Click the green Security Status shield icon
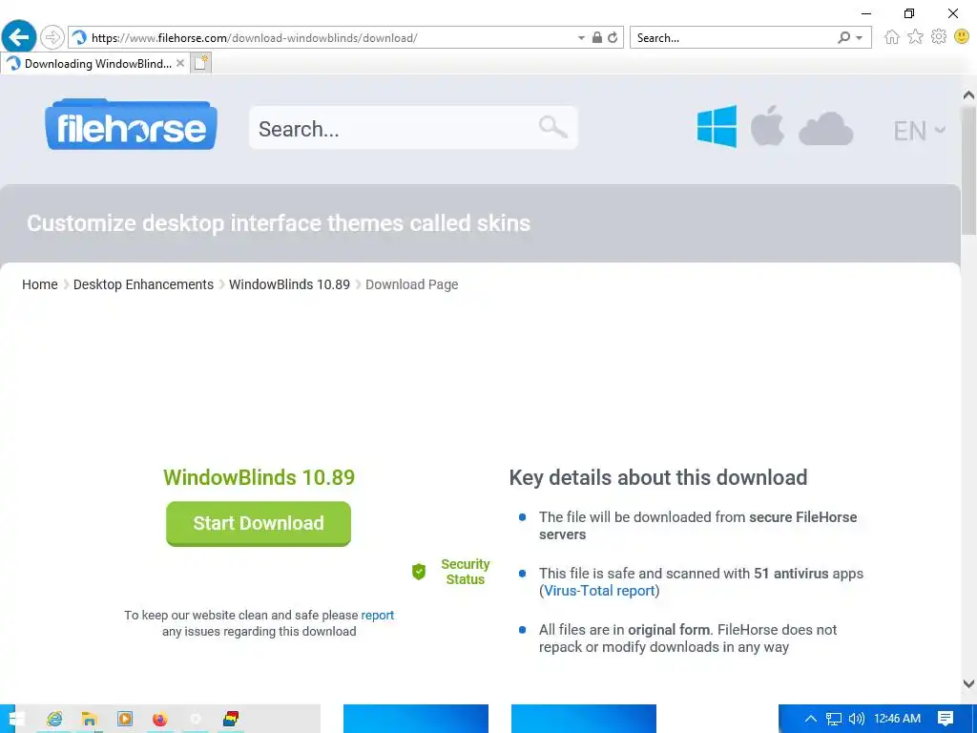 click(x=419, y=572)
